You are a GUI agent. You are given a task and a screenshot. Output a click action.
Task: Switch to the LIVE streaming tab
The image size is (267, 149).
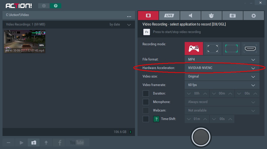pyautogui.click(x=169, y=15)
